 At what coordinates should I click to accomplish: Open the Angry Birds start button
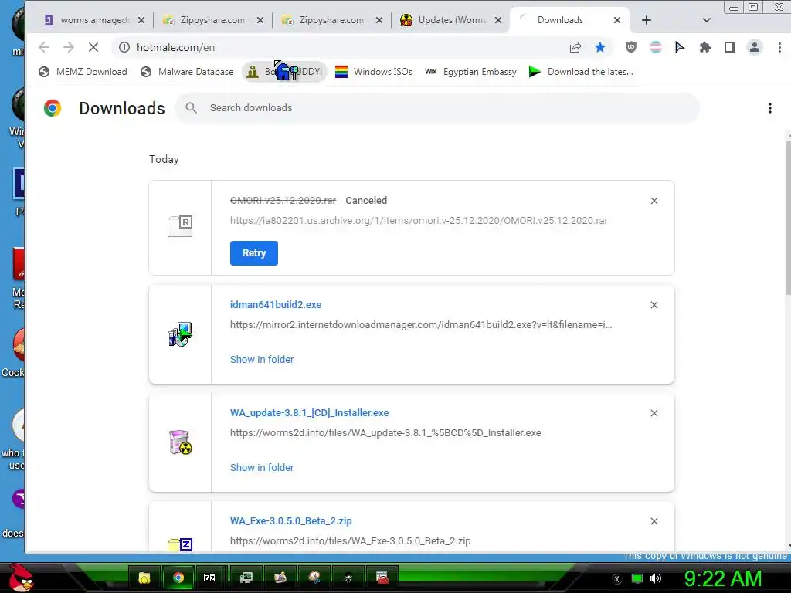coord(22,577)
